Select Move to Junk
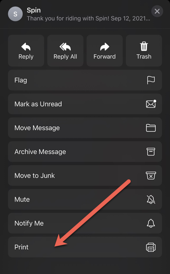170x274 pixels. pyautogui.click(x=85, y=175)
